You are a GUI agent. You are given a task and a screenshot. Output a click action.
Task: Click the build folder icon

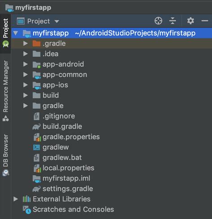click(36, 95)
